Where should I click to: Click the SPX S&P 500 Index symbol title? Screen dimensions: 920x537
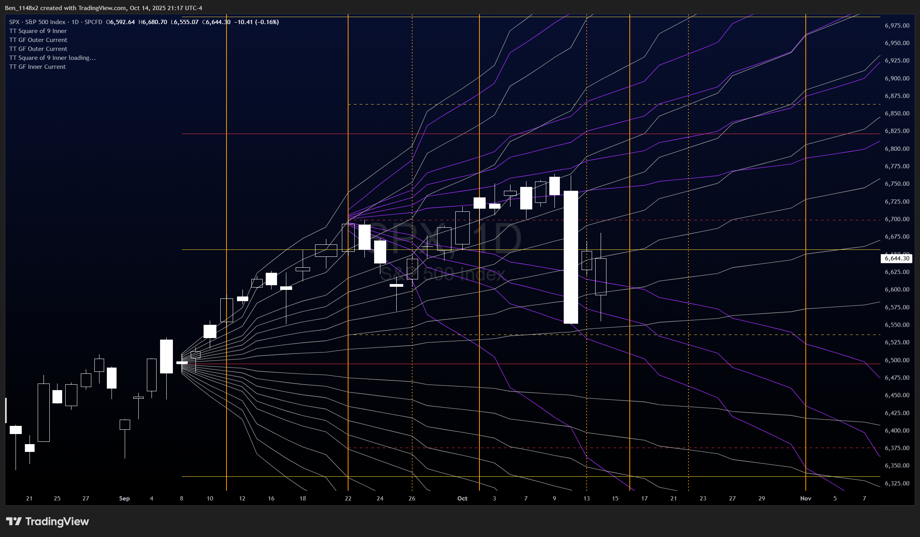click(x=37, y=22)
